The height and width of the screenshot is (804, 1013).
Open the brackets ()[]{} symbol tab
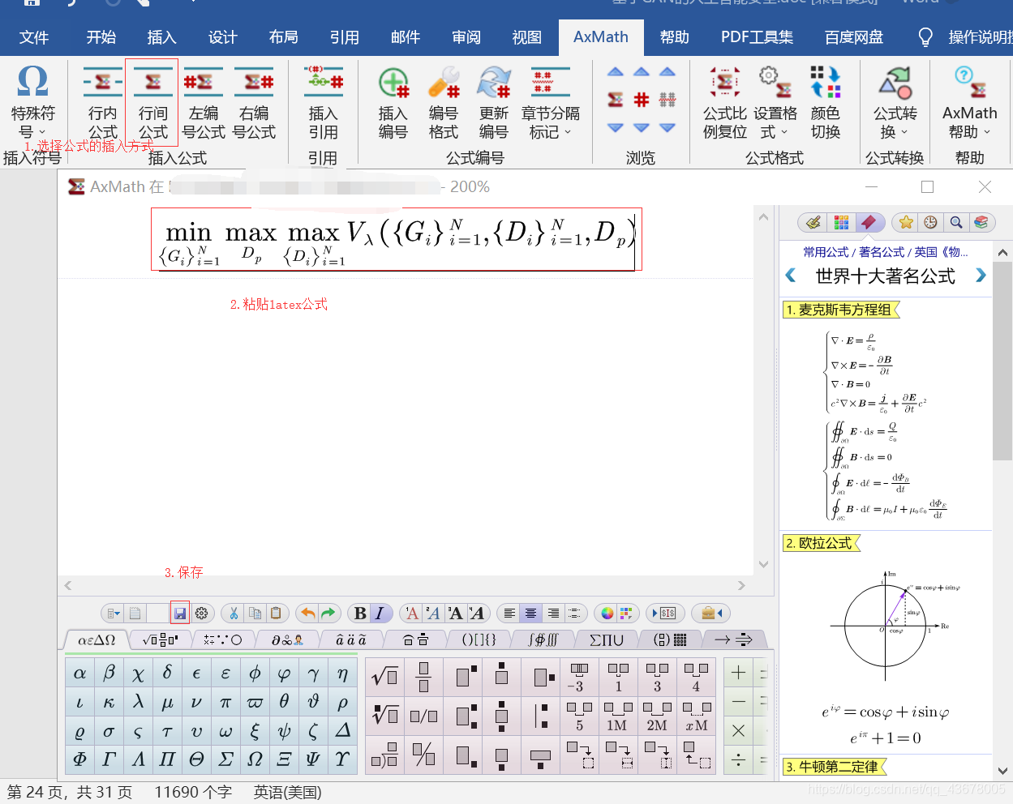pos(479,639)
